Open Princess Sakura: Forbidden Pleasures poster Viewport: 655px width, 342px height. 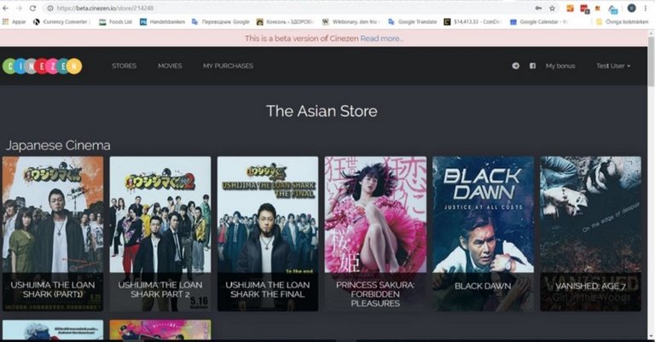tap(375, 234)
